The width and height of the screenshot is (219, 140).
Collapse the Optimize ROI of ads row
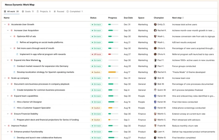11,37
